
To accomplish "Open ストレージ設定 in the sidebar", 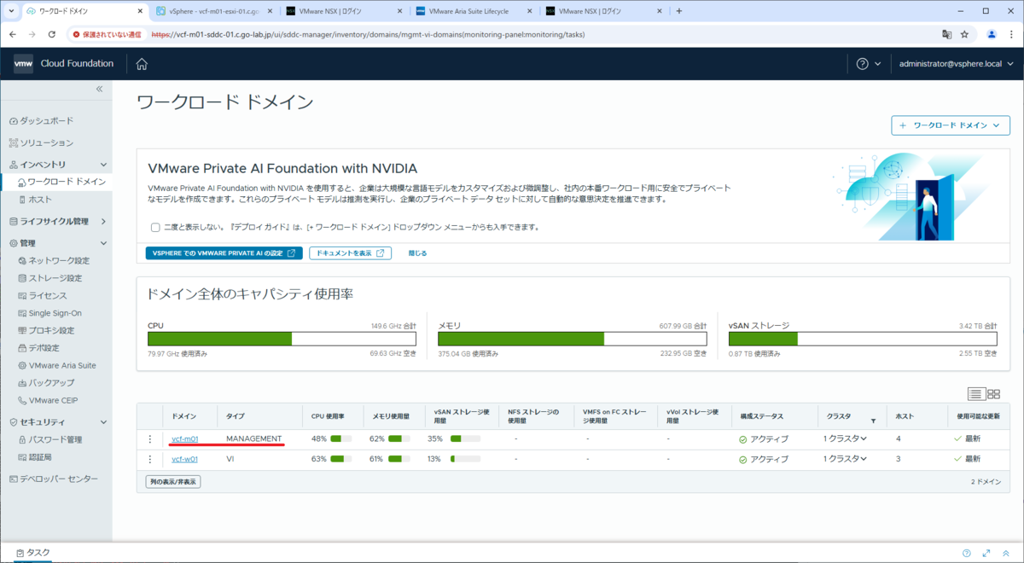I will pos(55,278).
